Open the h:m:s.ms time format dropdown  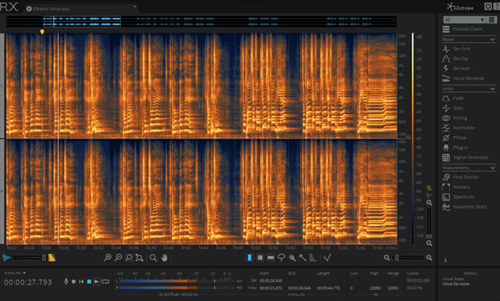point(15,273)
